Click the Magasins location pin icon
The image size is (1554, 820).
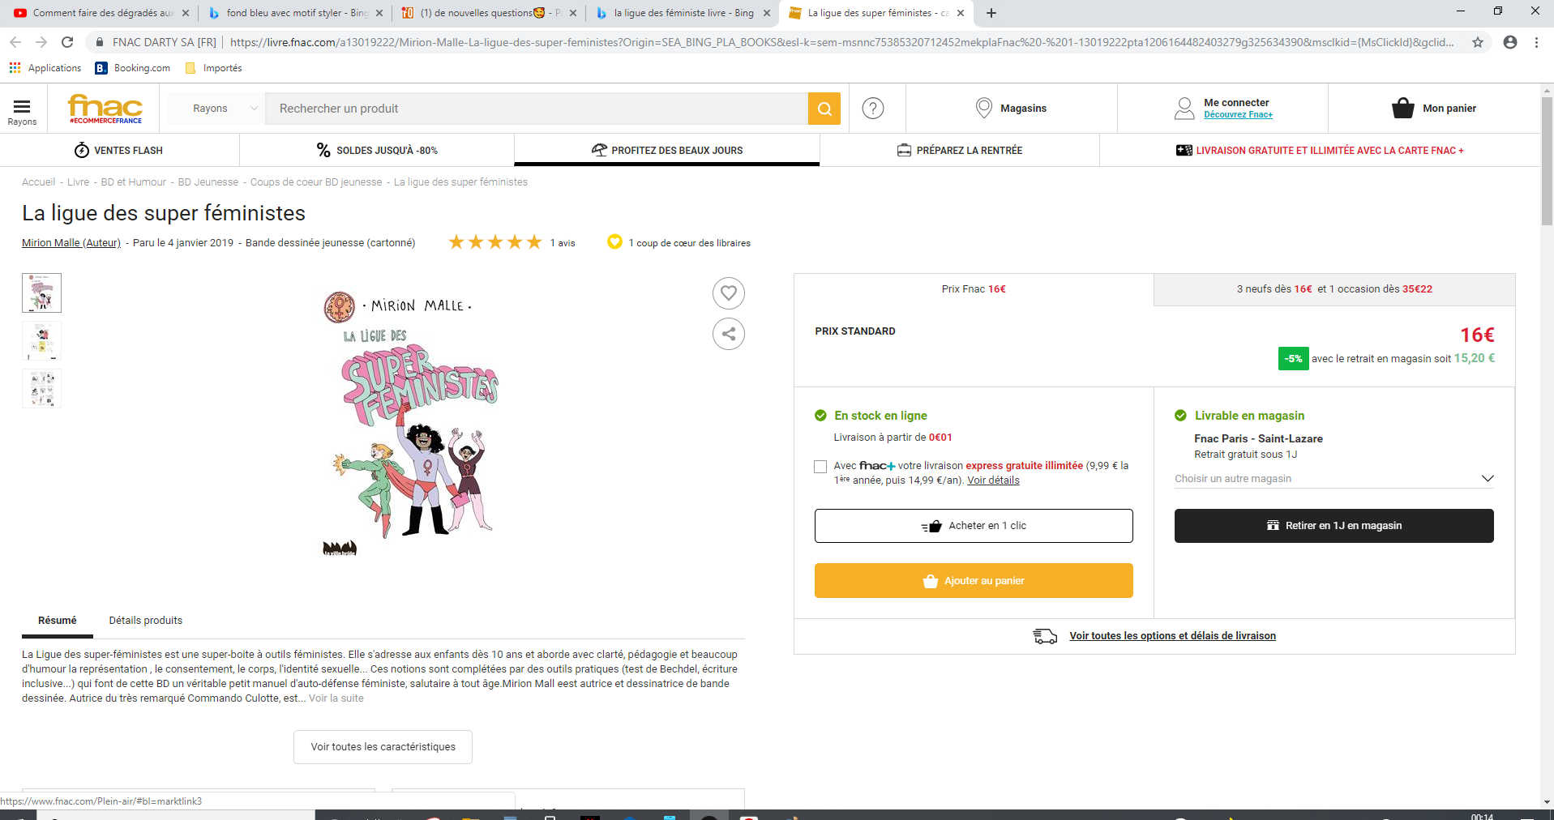pyautogui.click(x=983, y=109)
